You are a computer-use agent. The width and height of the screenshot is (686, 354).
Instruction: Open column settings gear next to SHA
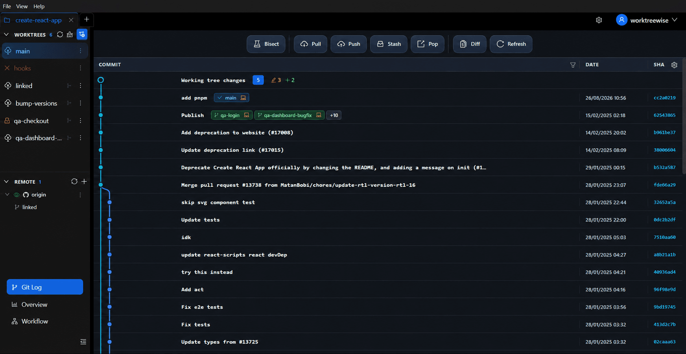tap(674, 65)
